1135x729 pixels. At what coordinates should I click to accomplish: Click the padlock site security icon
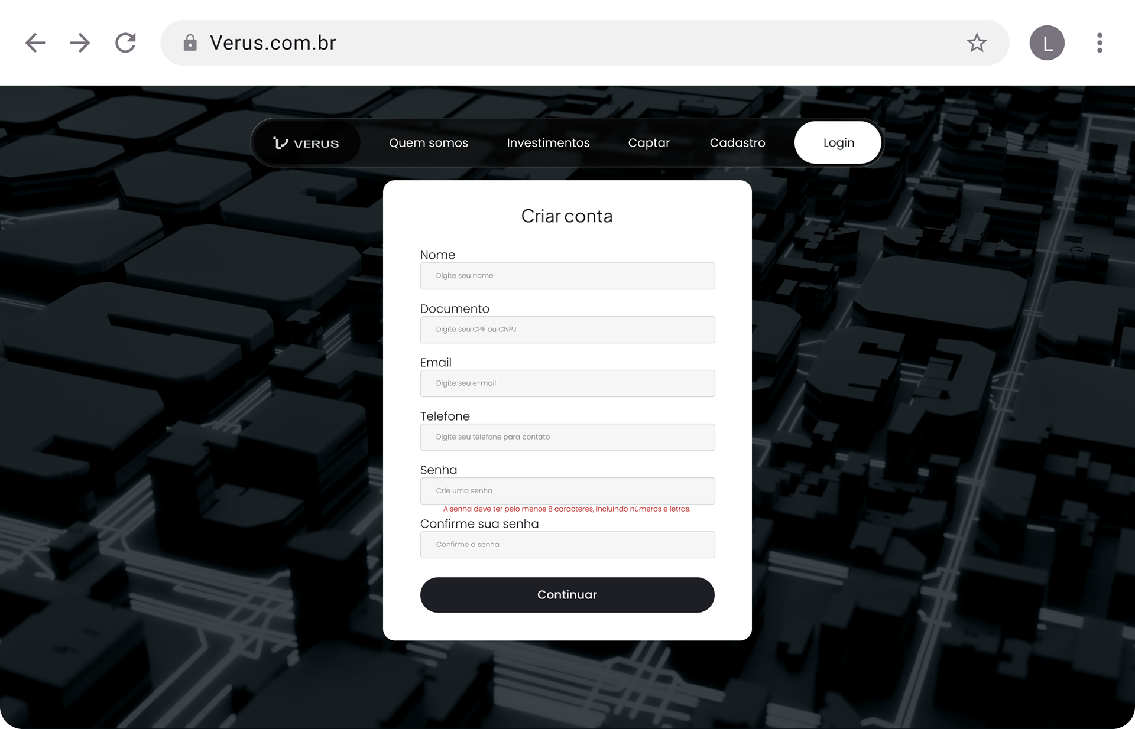tap(190, 43)
